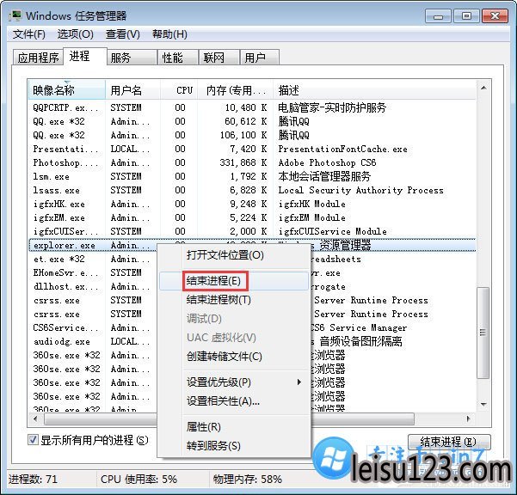
Task: Expand the 设置优先级(P) submenu arrow
Action: tap(299, 382)
